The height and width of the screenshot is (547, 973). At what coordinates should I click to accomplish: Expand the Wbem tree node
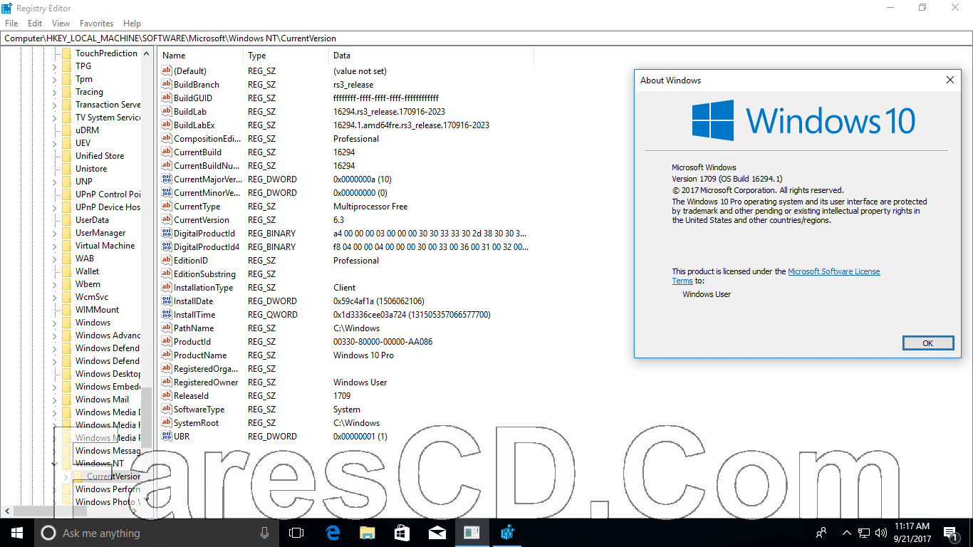click(x=55, y=284)
